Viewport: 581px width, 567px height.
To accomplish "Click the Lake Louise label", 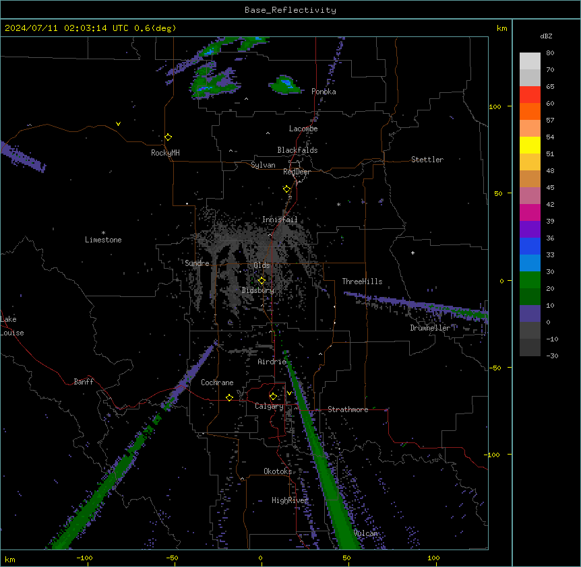I will [12, 326].
